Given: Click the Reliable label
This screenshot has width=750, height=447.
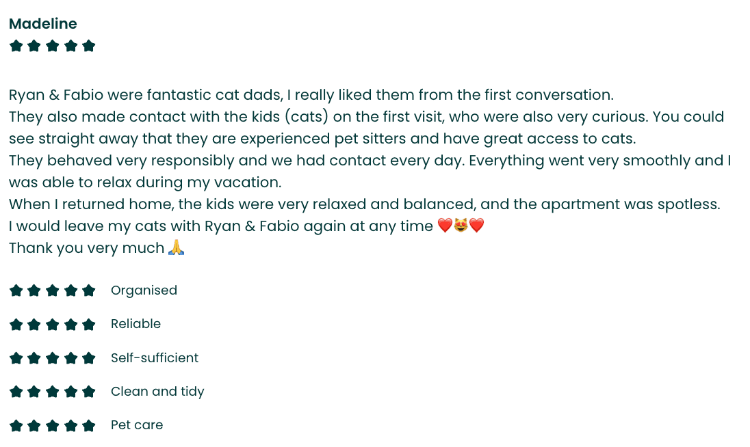Looking at the screenshot, I should coord(136,324).
